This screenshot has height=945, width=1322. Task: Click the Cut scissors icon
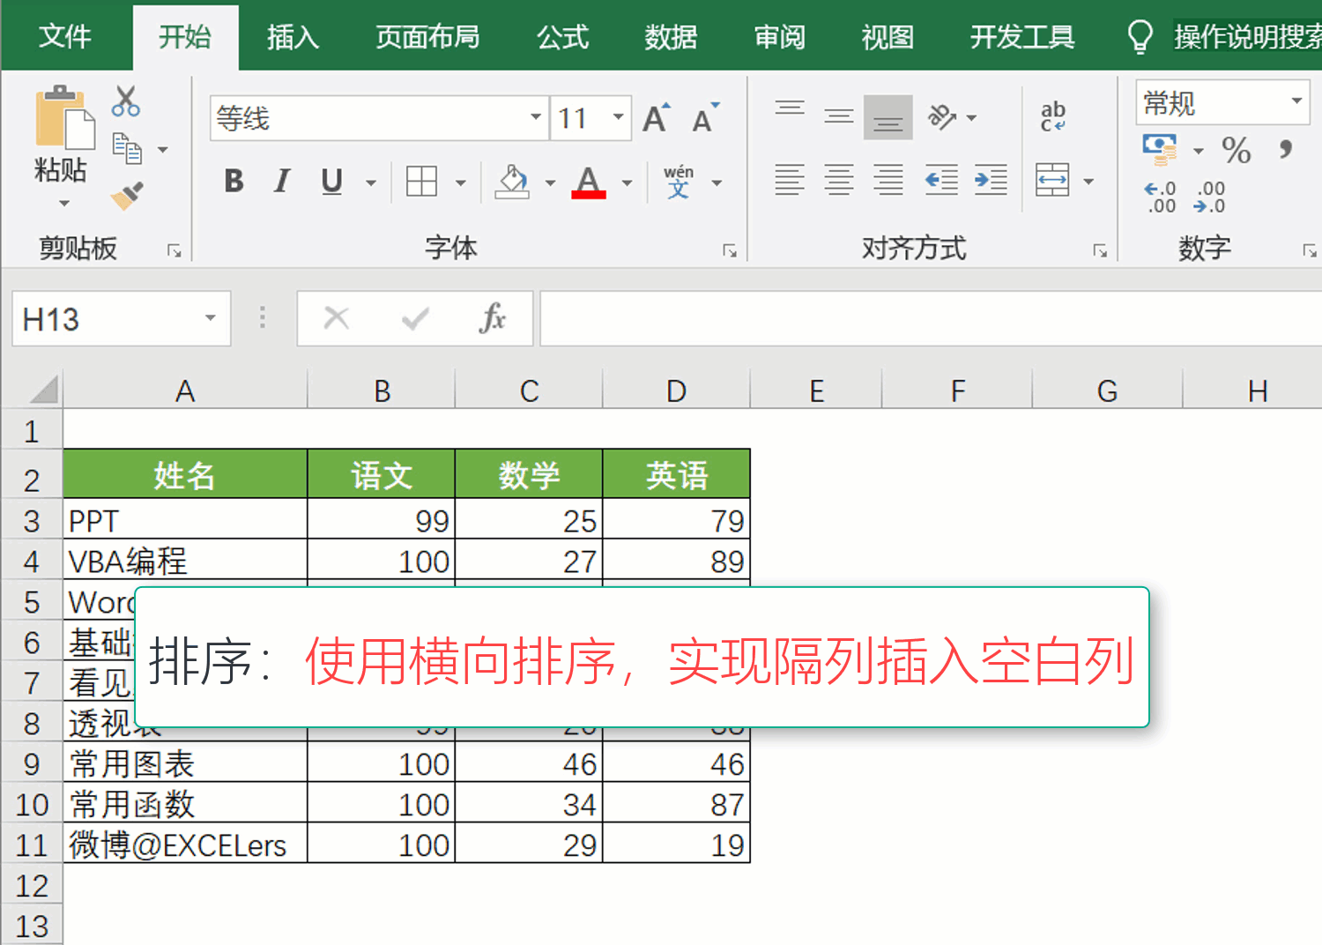point(126,101)
